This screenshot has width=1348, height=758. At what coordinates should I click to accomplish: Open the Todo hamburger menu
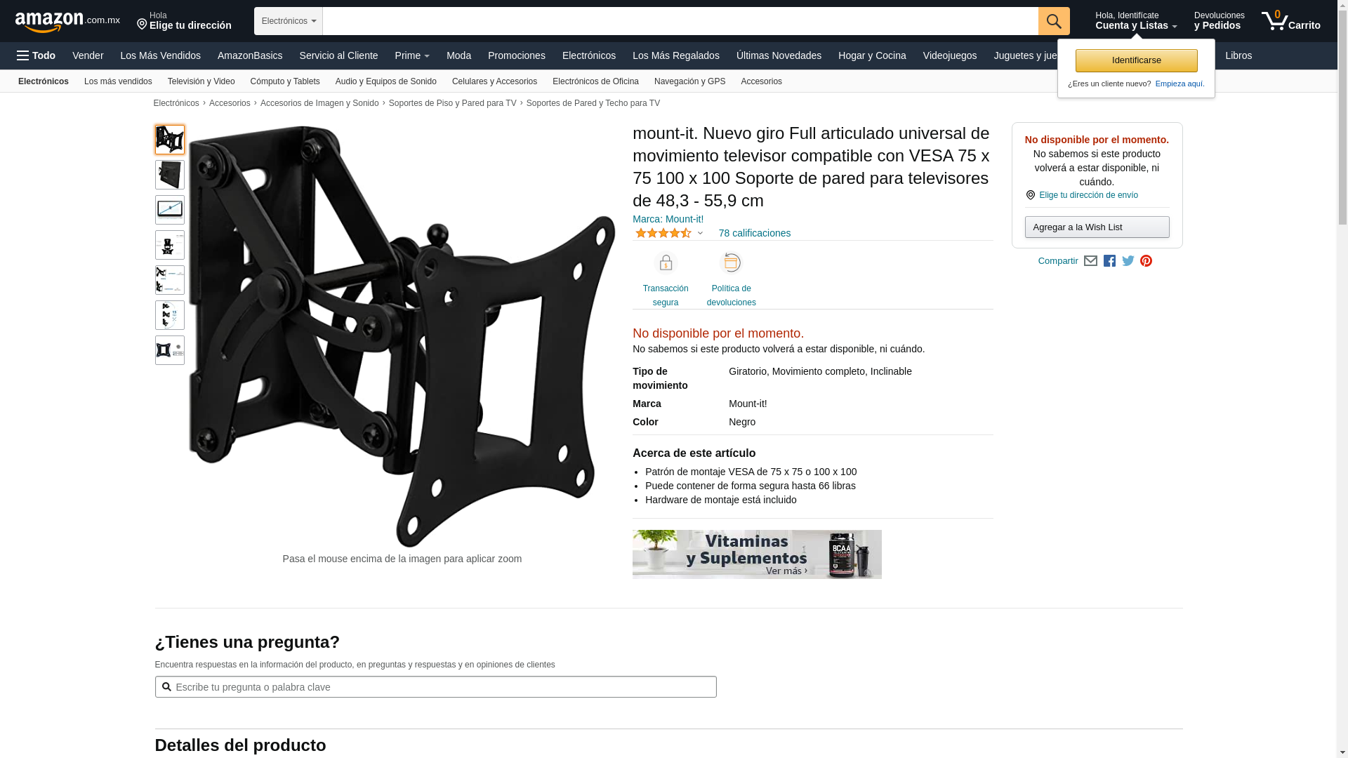[x=36, y=55]
